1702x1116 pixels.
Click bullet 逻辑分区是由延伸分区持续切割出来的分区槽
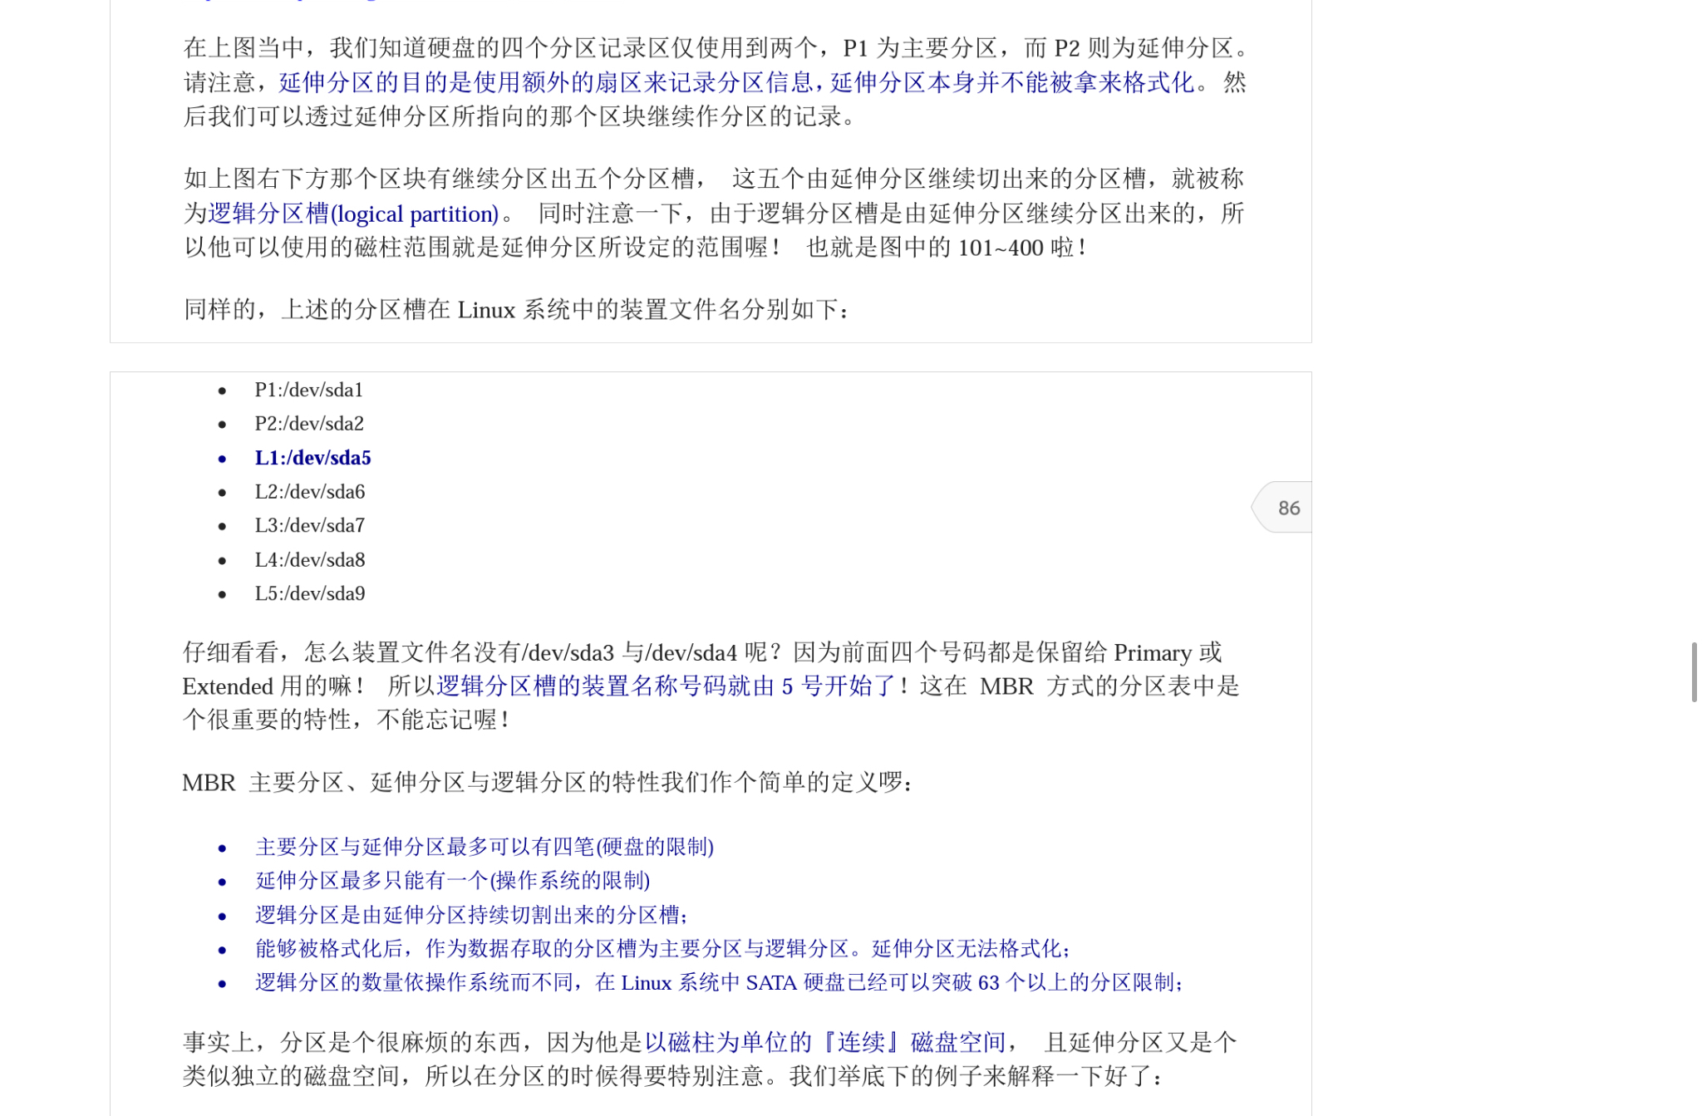tap(470, 915)
